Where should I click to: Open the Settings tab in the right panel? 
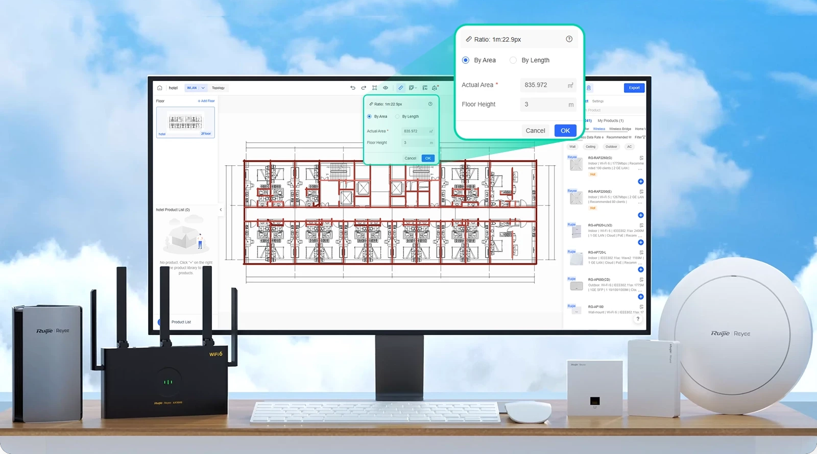point(598,101)
